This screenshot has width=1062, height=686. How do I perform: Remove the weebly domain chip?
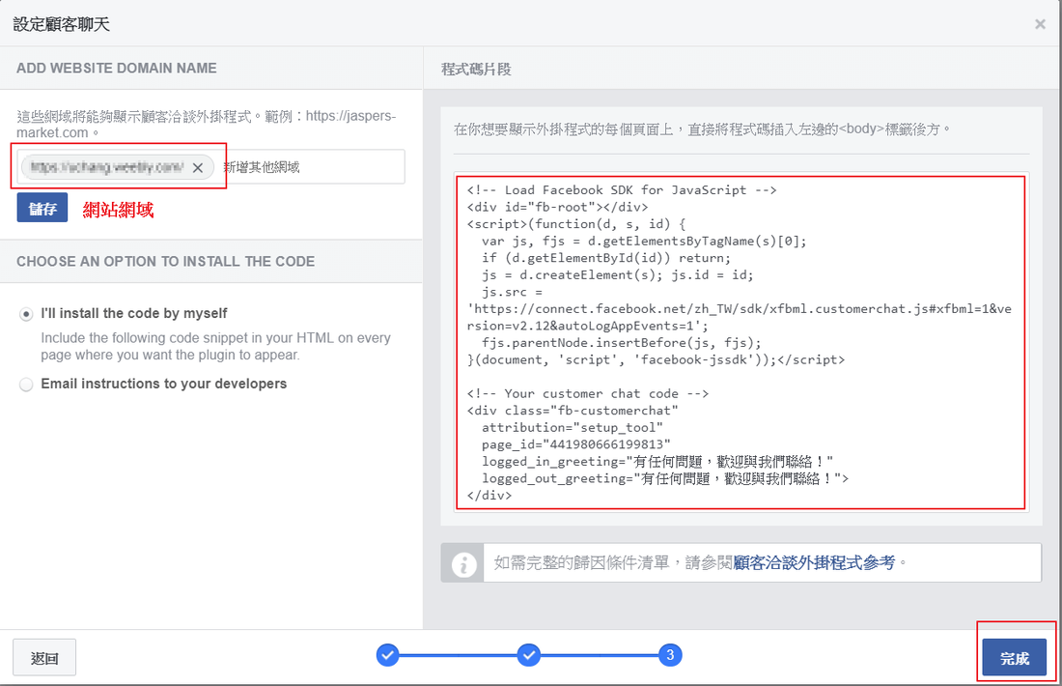(198, 167)
